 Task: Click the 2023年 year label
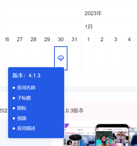pos(93,13)
